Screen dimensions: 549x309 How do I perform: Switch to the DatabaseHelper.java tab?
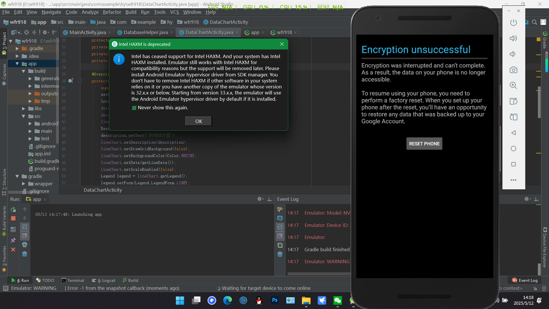coord(146,32)
